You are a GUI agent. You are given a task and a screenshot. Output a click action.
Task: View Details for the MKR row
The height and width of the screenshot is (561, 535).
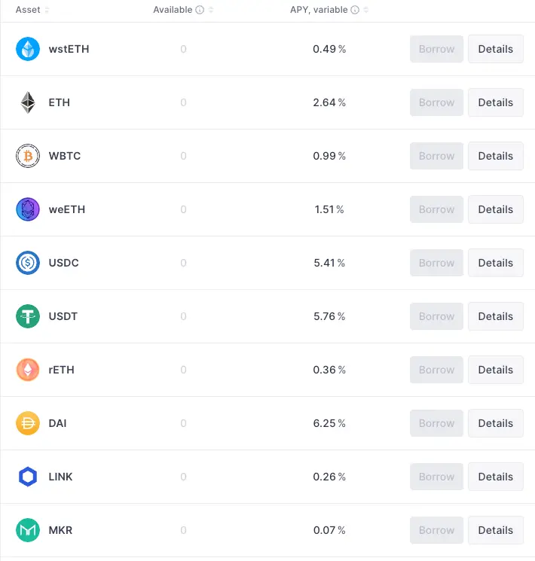495,530
